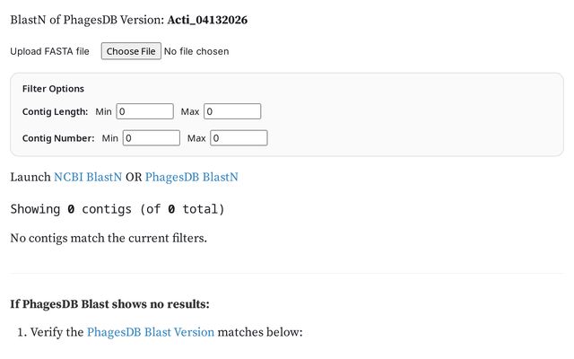This screenshot has height=359, width=574.
Task: Click the 'No file chosen' status text
Action: [196, 51]
